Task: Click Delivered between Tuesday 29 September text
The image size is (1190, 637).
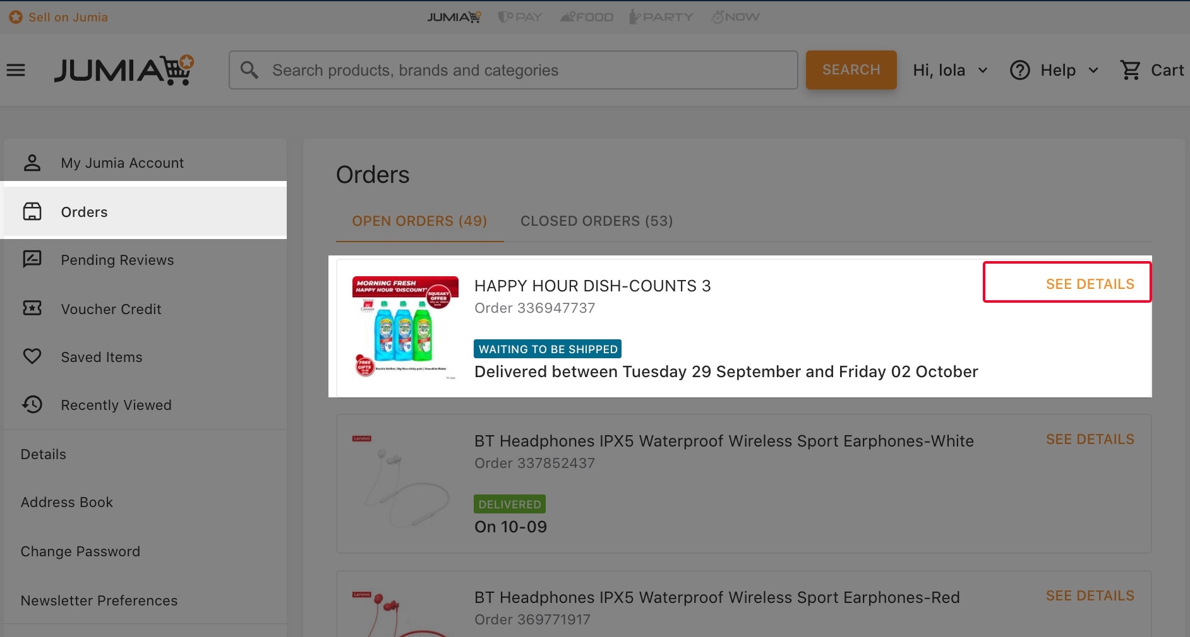Action: [726, 371]
